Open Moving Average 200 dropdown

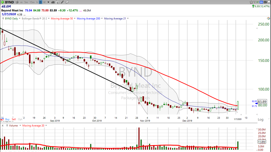pyautogui.click(x=102, y=19)
